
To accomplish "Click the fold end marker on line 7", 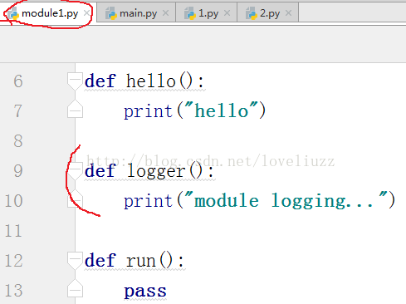I will tap(75, 109).
